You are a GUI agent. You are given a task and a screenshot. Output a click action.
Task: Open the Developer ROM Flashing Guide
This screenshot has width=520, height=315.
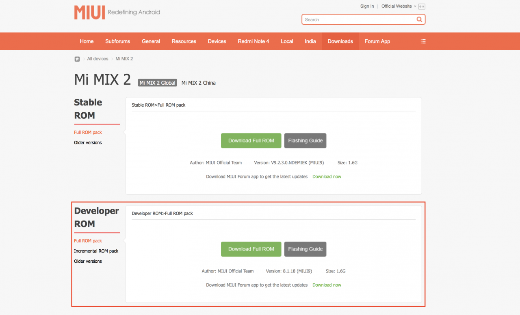305,249
